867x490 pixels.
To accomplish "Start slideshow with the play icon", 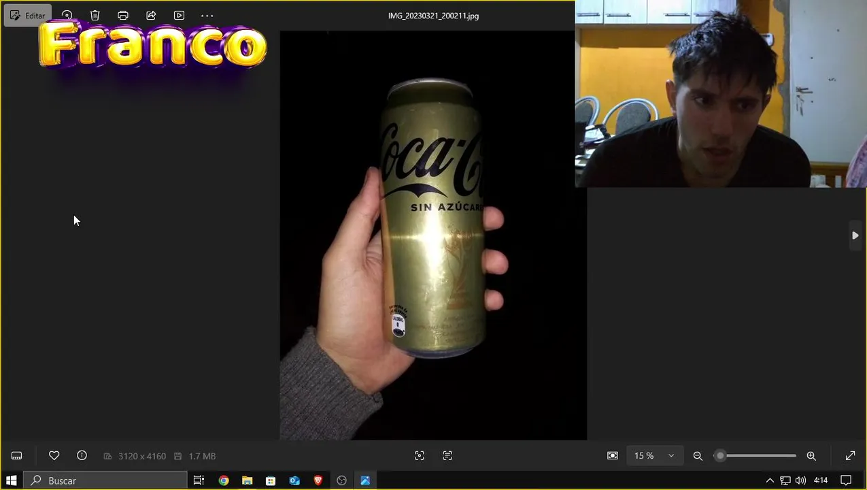I will (179, 15).
